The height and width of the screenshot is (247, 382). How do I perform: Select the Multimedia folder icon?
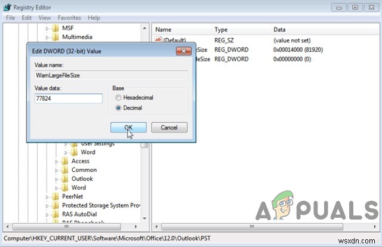pyautogui.click(x=56, y=37)
